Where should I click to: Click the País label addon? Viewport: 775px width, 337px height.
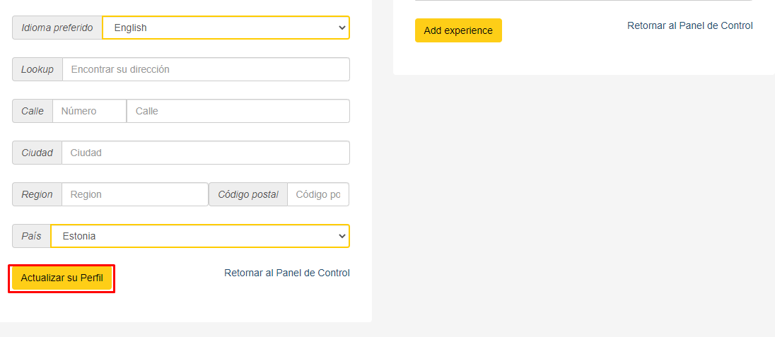(x=32, y=236)
